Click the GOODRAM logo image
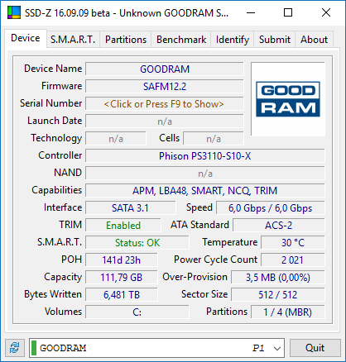Viewport: 346px width, 362px height. pyautogui.click(x=288, y=99)
